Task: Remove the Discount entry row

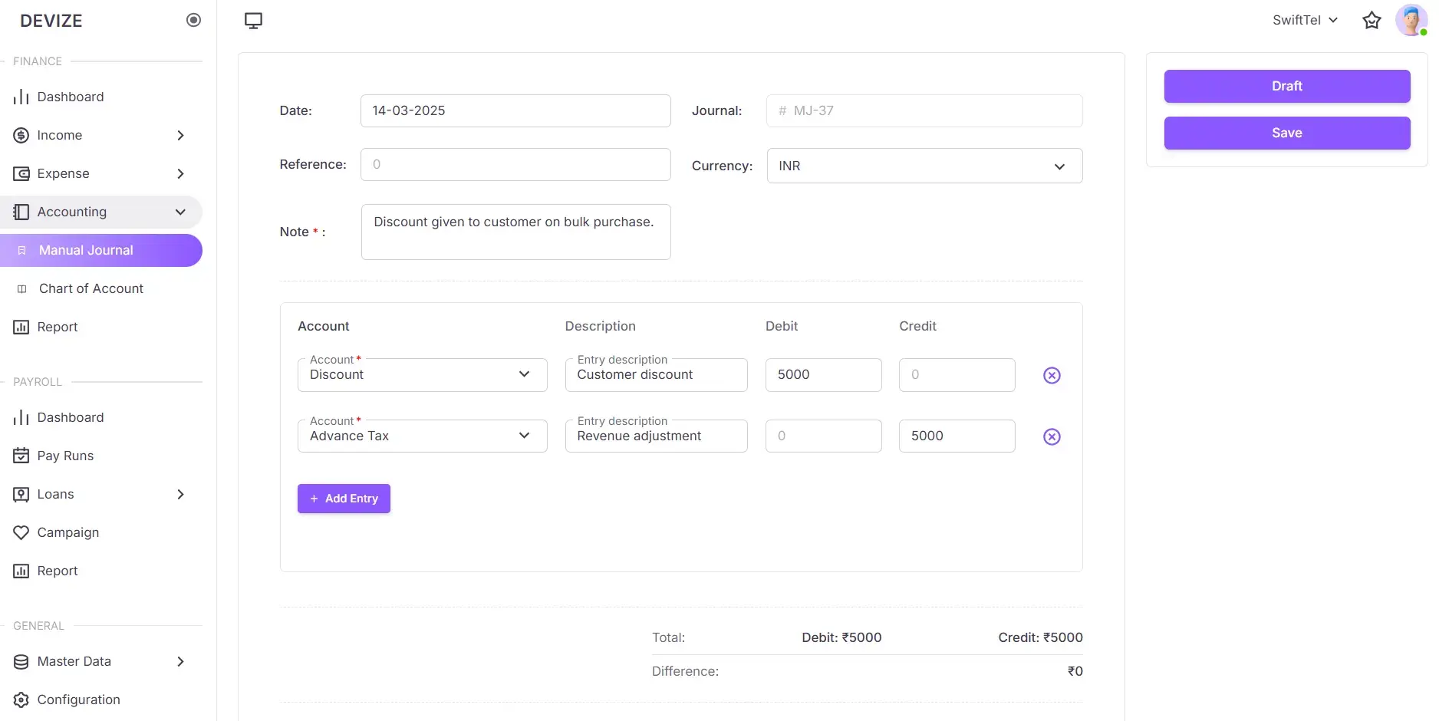Action: click(x=1052, y=375)
